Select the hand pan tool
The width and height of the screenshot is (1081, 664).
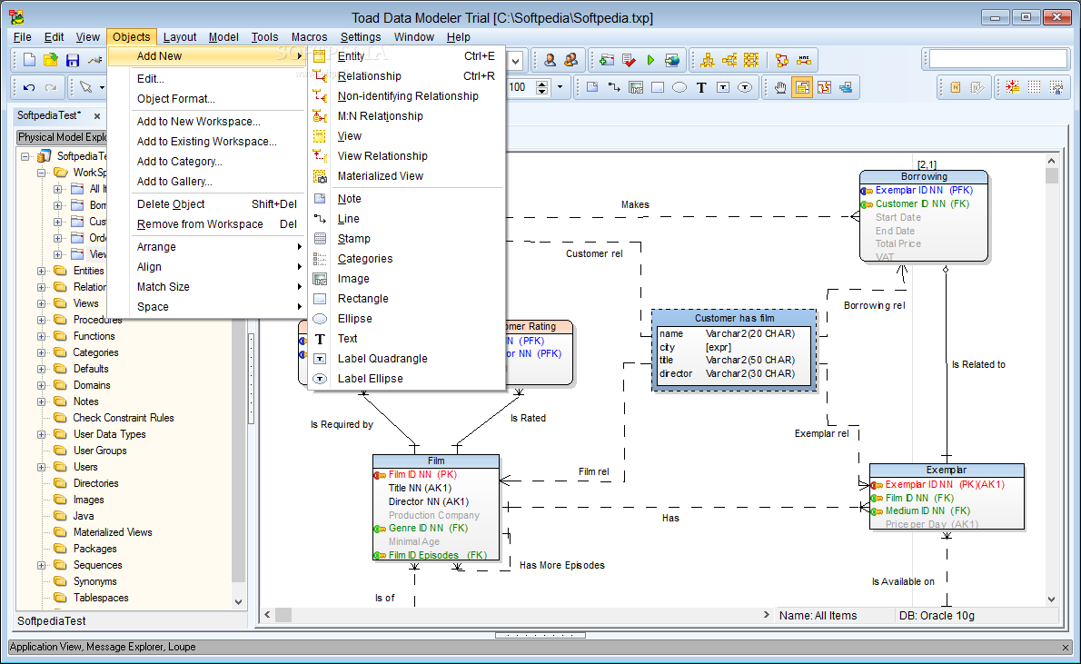click(x=780, y=87)
